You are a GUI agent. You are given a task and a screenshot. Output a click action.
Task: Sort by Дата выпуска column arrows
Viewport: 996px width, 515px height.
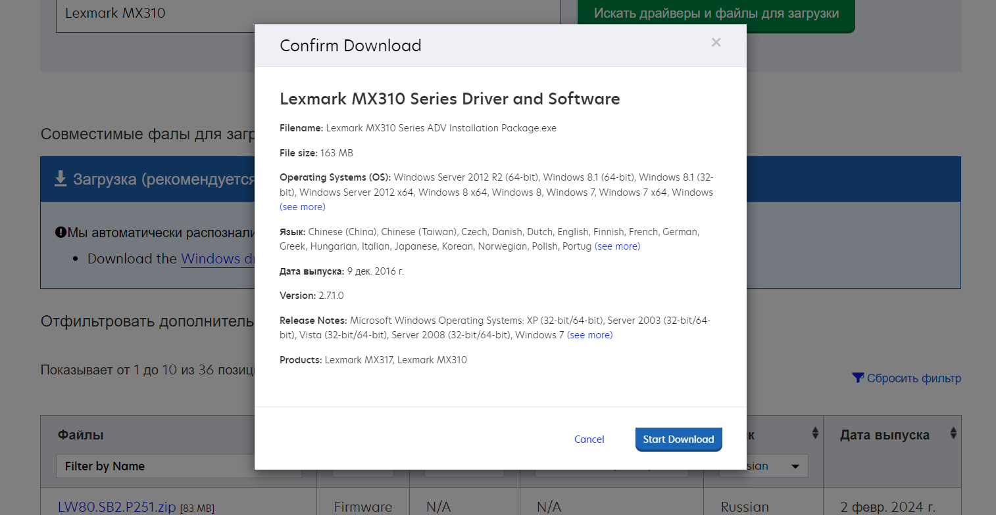[x=953, y=434]
